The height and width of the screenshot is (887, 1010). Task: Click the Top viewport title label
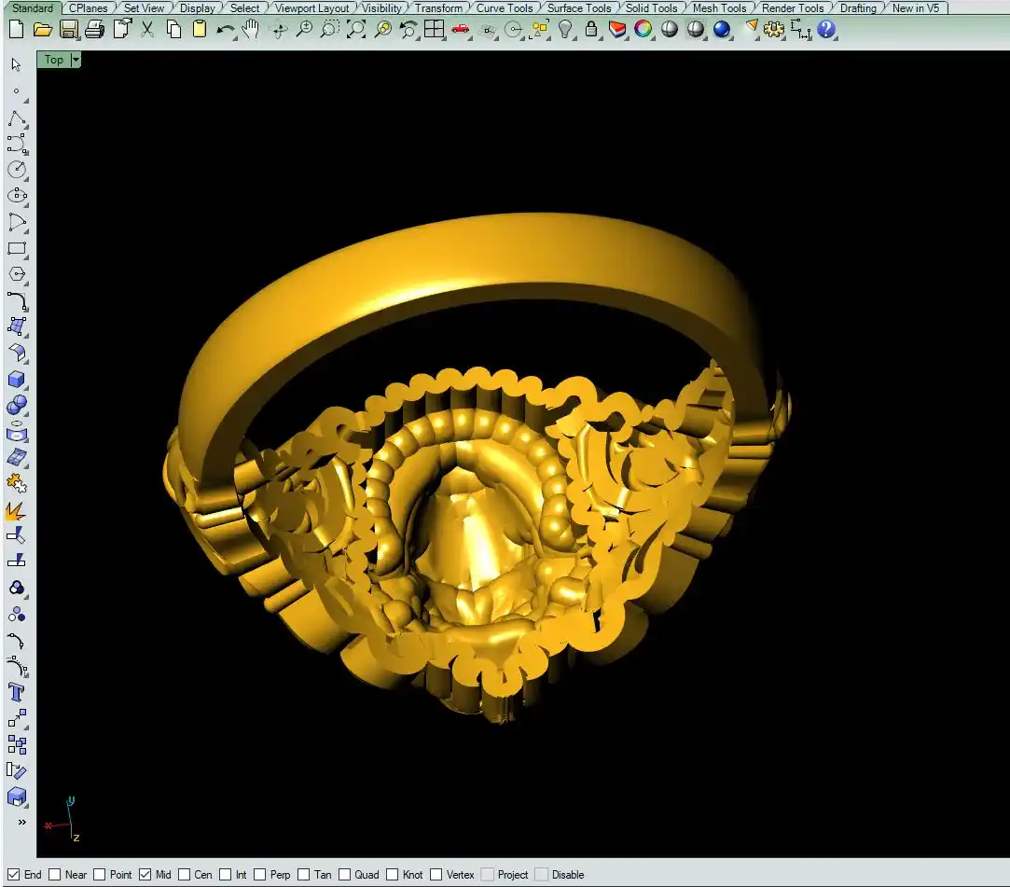(x=54, y=60)
